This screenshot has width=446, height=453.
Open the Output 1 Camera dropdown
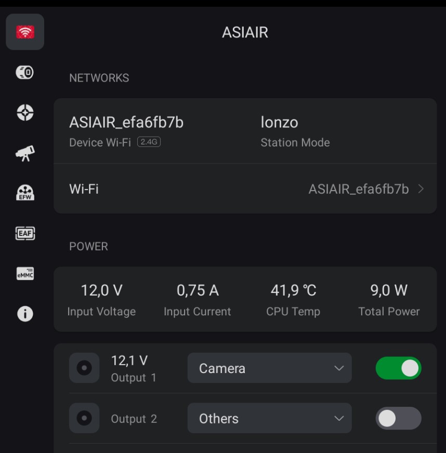point(269,368)
